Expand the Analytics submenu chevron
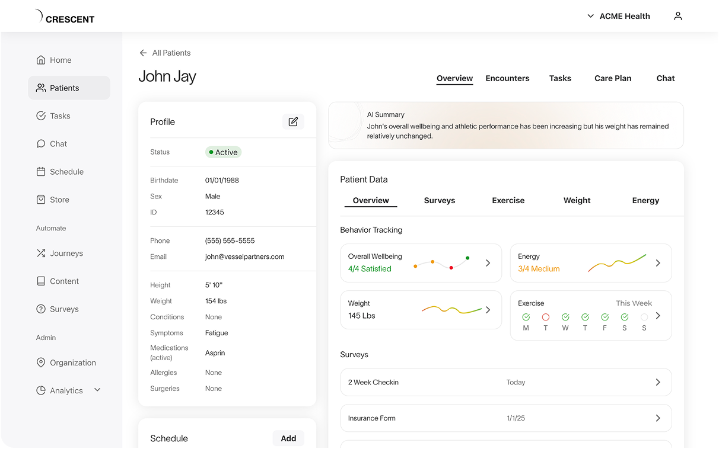Screen dimensions: 719x449 [x=98, y=390]
